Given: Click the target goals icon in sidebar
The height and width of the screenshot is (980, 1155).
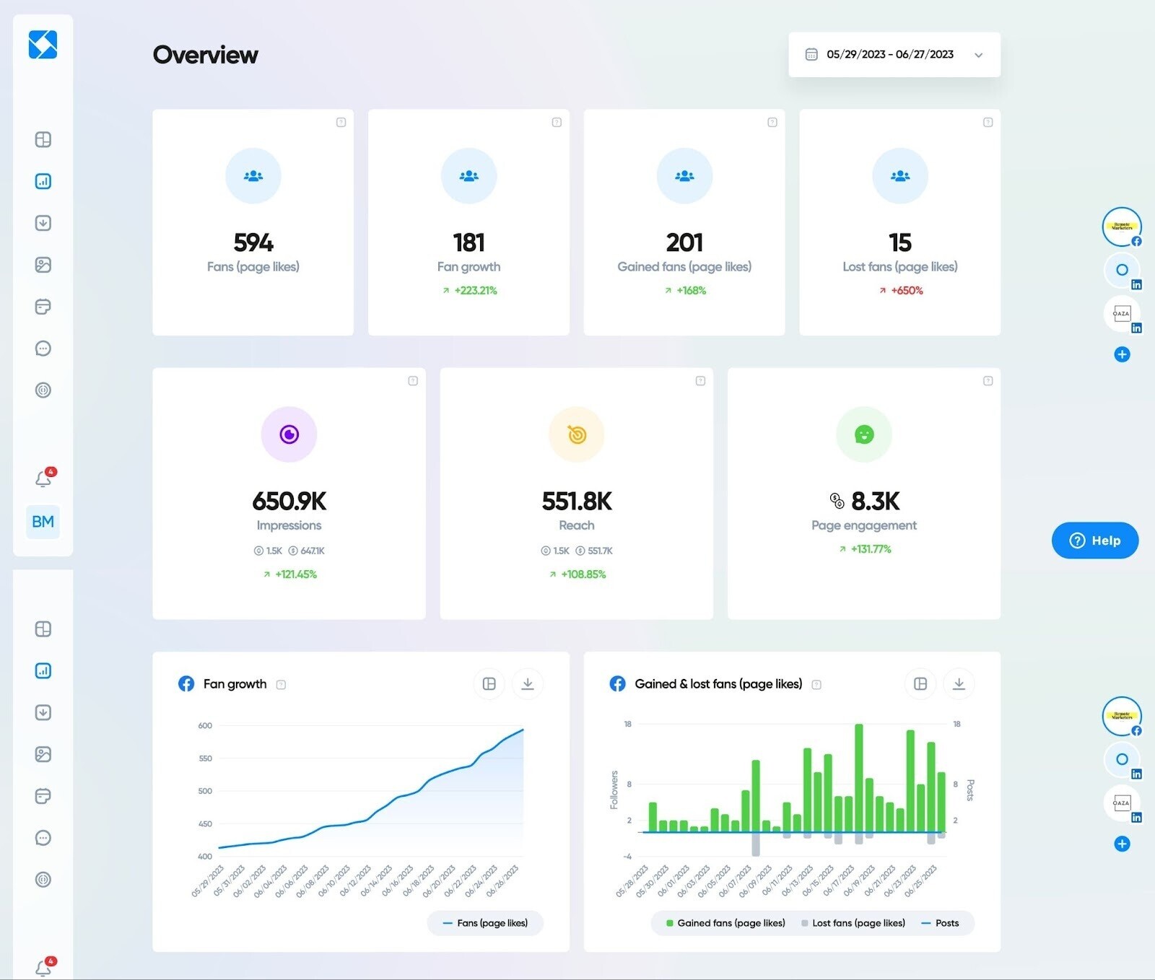Looking at the screenshot, I should [43, 390].
